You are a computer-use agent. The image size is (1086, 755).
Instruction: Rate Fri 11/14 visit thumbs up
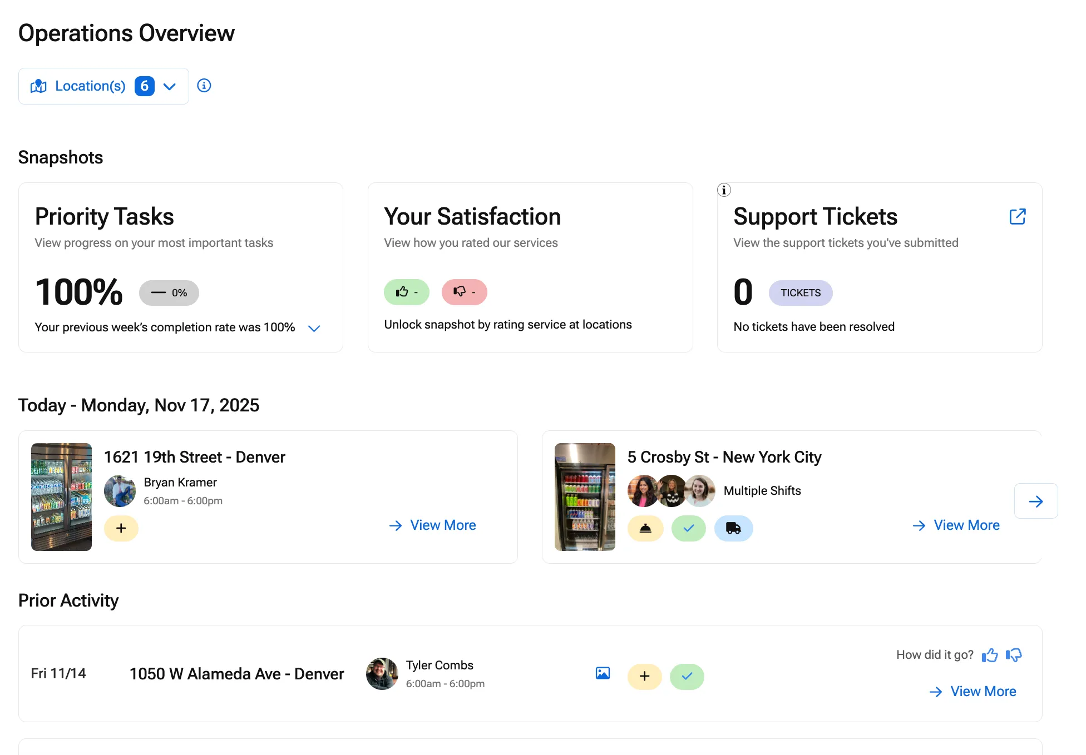point(989,655)
